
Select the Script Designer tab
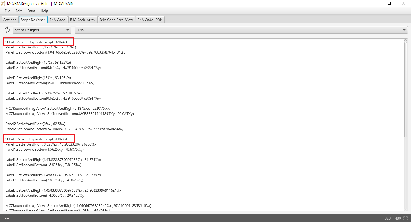(33, 20)
